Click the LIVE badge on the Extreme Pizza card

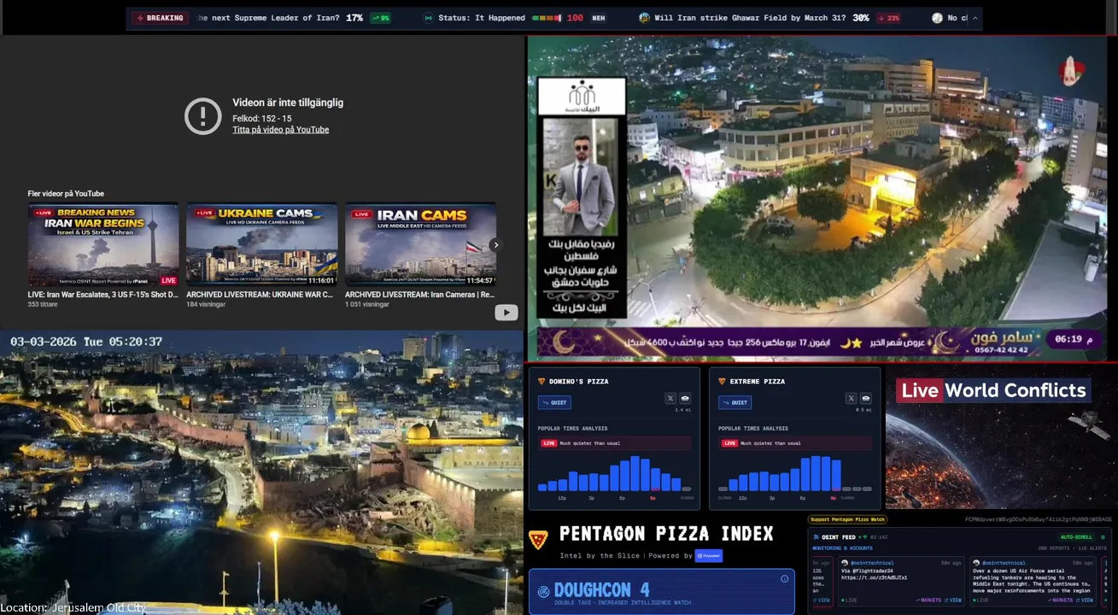[729, 443]
